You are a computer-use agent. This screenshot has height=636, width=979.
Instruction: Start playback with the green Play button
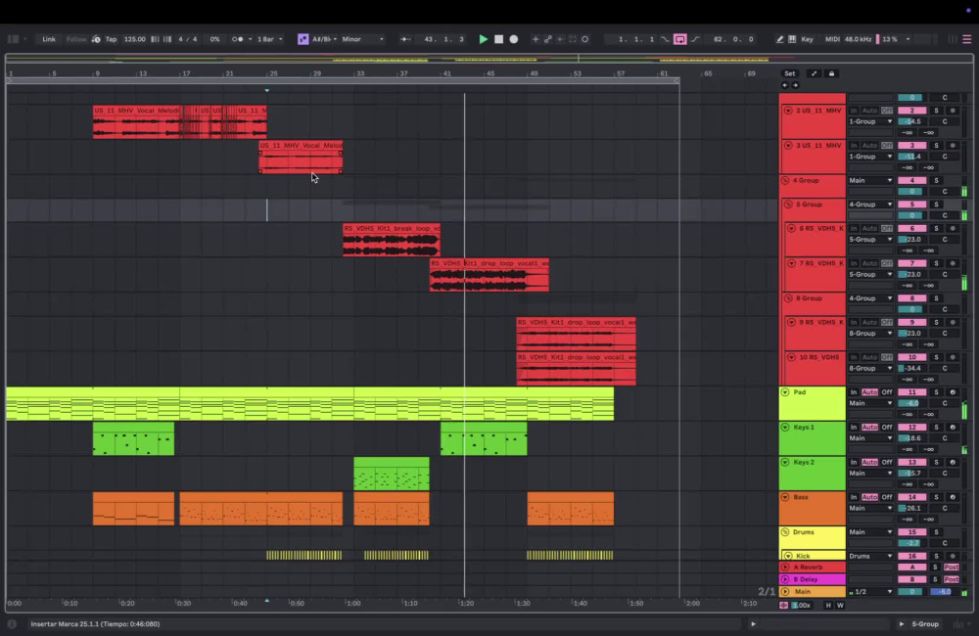click(x=483, y=39)
